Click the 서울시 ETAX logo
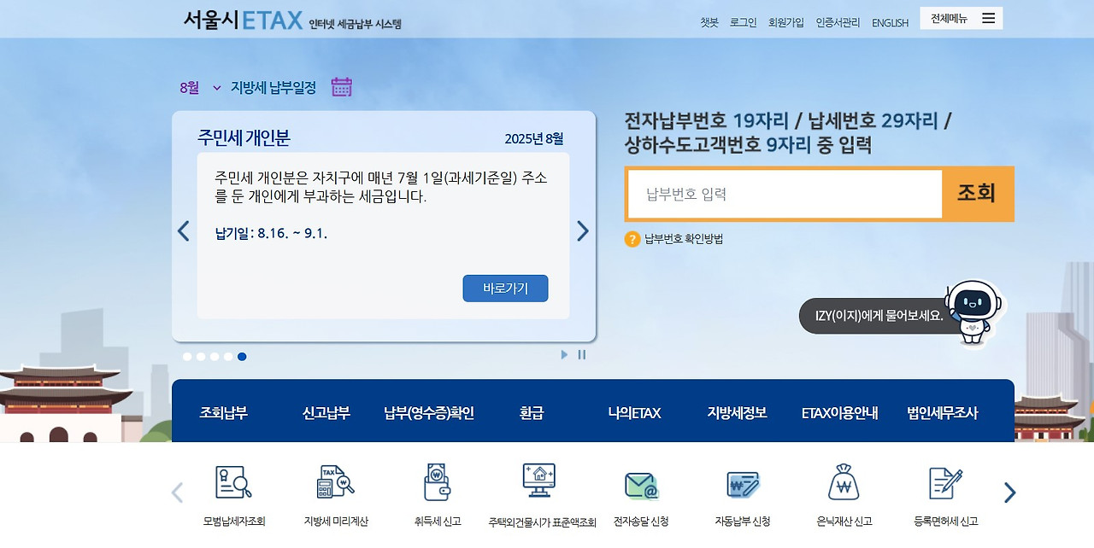The width and height of the screenshot is (1094, 548). click(243, 19)
